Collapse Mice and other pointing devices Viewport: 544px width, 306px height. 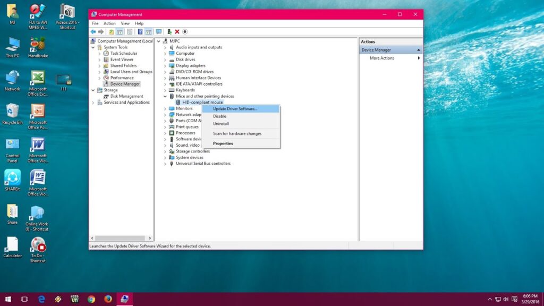click(165, 96)
